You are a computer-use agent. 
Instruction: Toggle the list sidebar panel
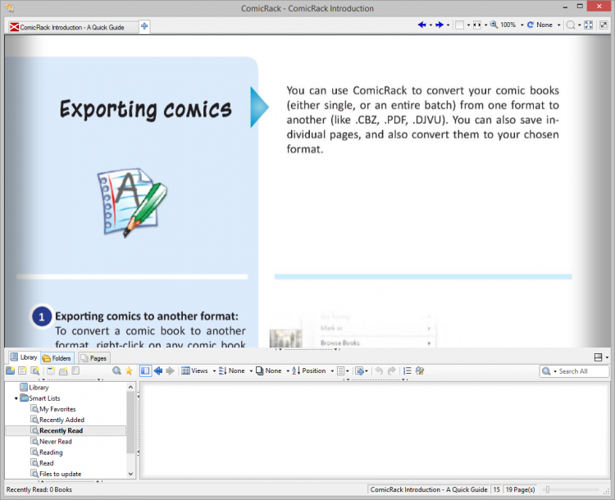pos(145,370)
